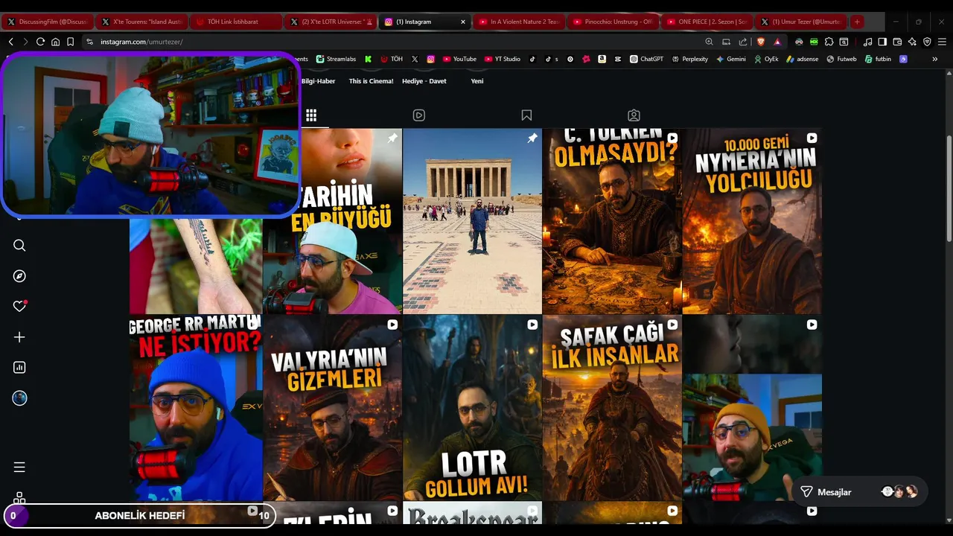
Task: Open the 'Yeni' story highlight
Action: tap(477, 81)
